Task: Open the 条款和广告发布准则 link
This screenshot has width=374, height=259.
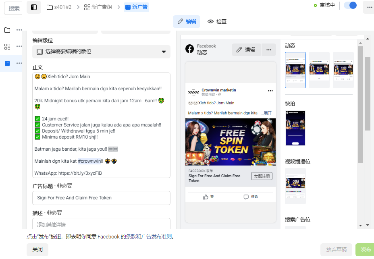Action: click(x=149, y=236)
